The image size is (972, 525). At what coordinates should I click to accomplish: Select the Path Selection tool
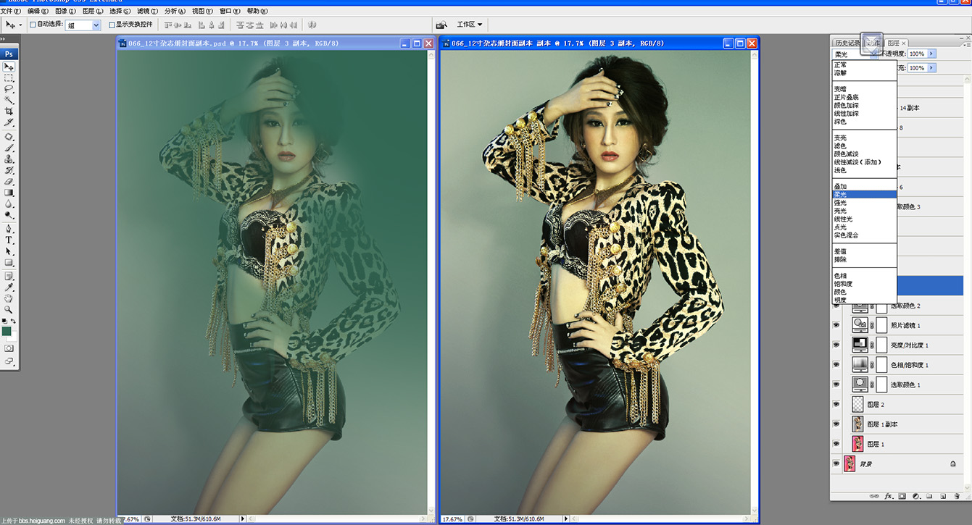click(9, 251)
